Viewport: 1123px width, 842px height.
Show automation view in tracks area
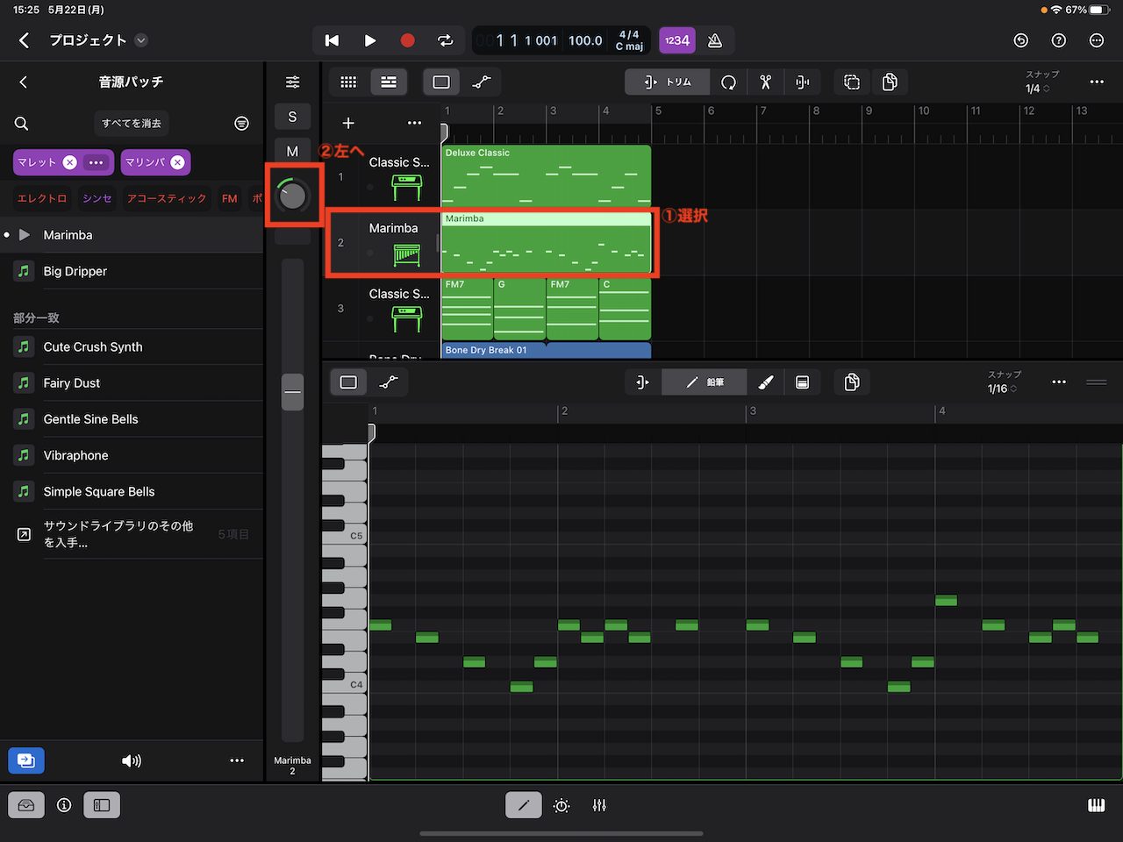[482, 82]
